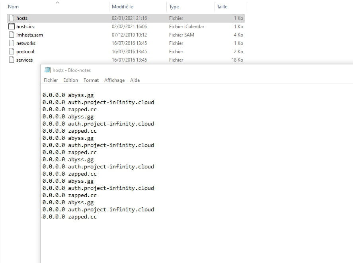353x263 pixels.
Task: Sort files by the Nom column header
Action: click(13, 7)
